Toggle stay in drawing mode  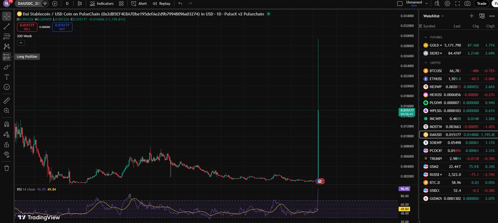pos(7,134)
